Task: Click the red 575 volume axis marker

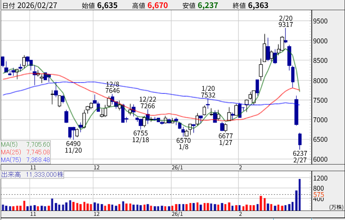Action: [x=318, y=195]
